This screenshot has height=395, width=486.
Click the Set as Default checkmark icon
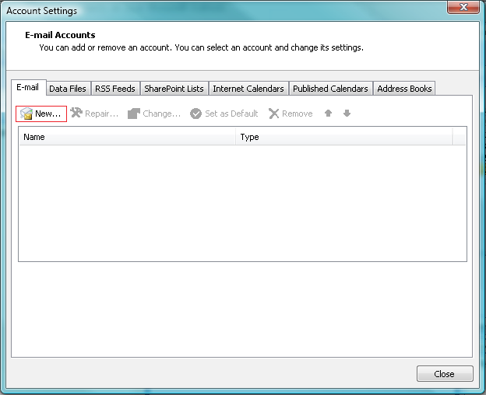click(196, 114)
